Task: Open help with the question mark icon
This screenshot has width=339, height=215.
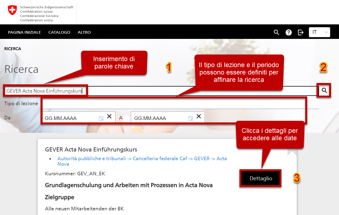Action: [x=289, y=32]
